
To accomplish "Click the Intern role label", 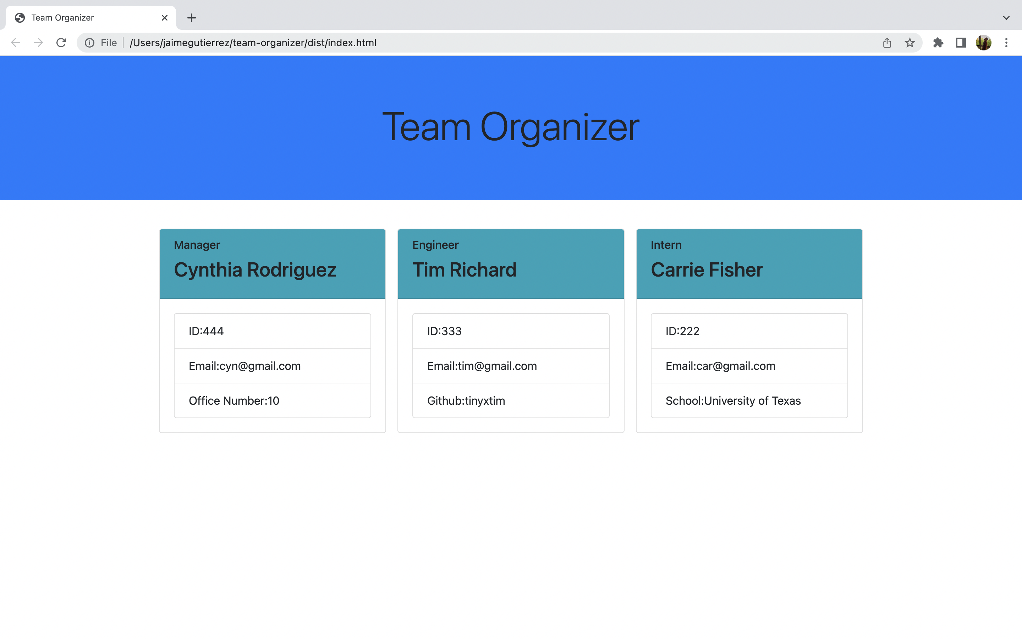I will coord(666,245).
